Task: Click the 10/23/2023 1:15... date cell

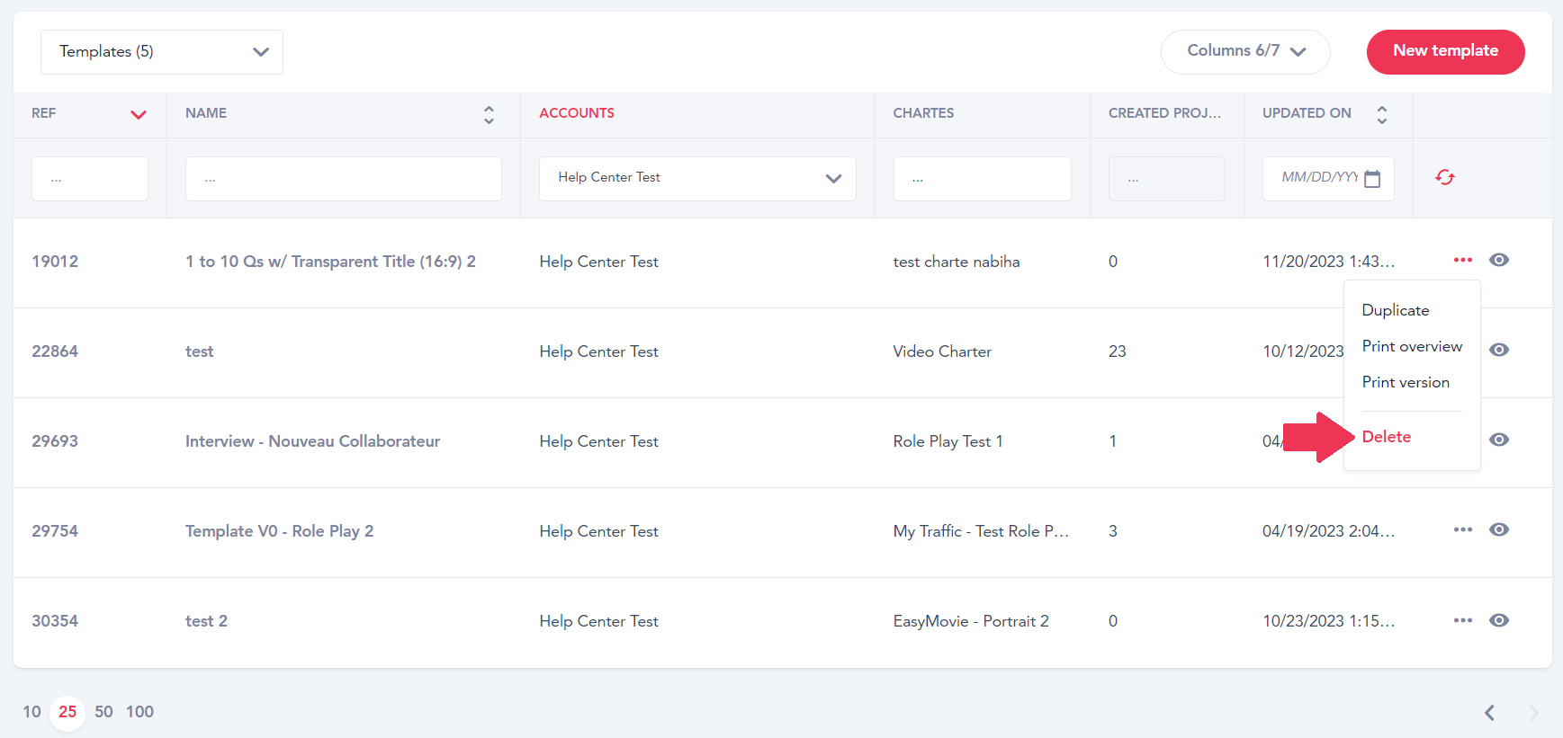Action: click(1328, 621)
